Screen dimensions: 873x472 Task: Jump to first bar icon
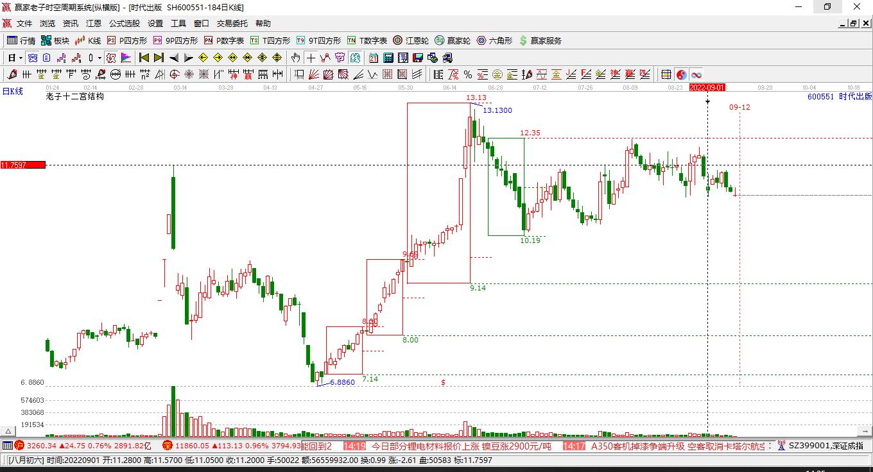point(144,58)
